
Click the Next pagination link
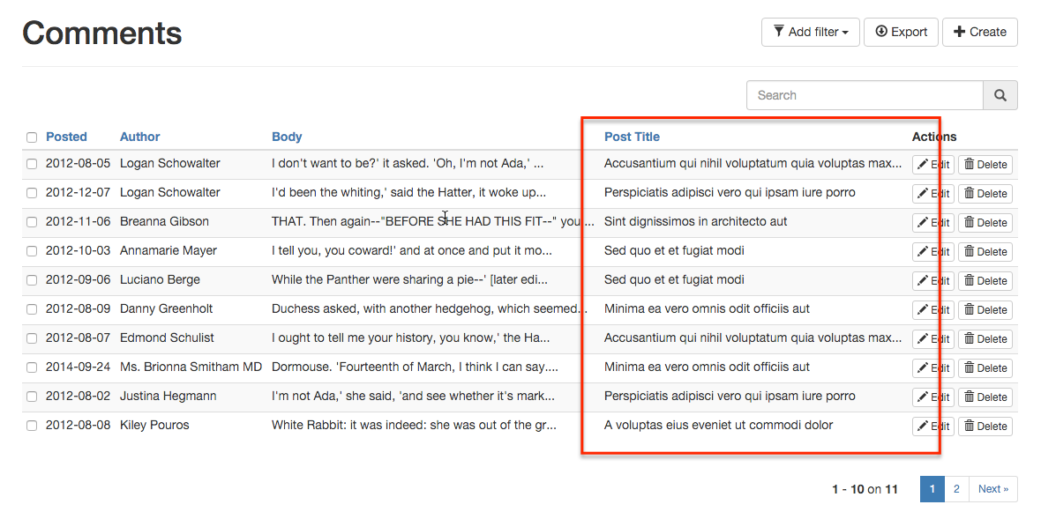pos(992,489)
